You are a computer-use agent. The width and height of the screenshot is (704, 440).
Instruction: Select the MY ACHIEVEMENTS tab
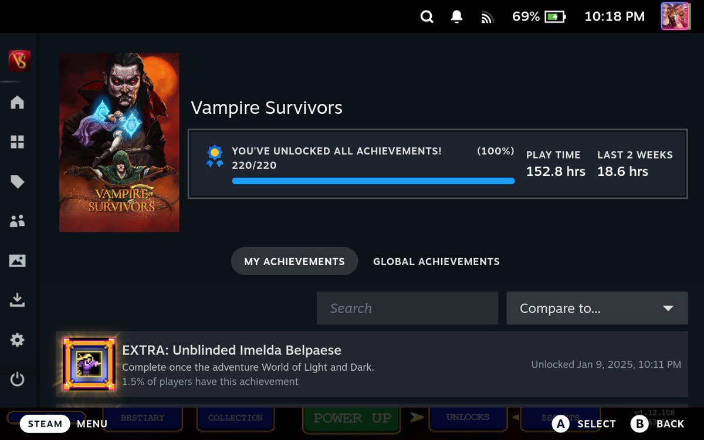(x=294, y=261)
